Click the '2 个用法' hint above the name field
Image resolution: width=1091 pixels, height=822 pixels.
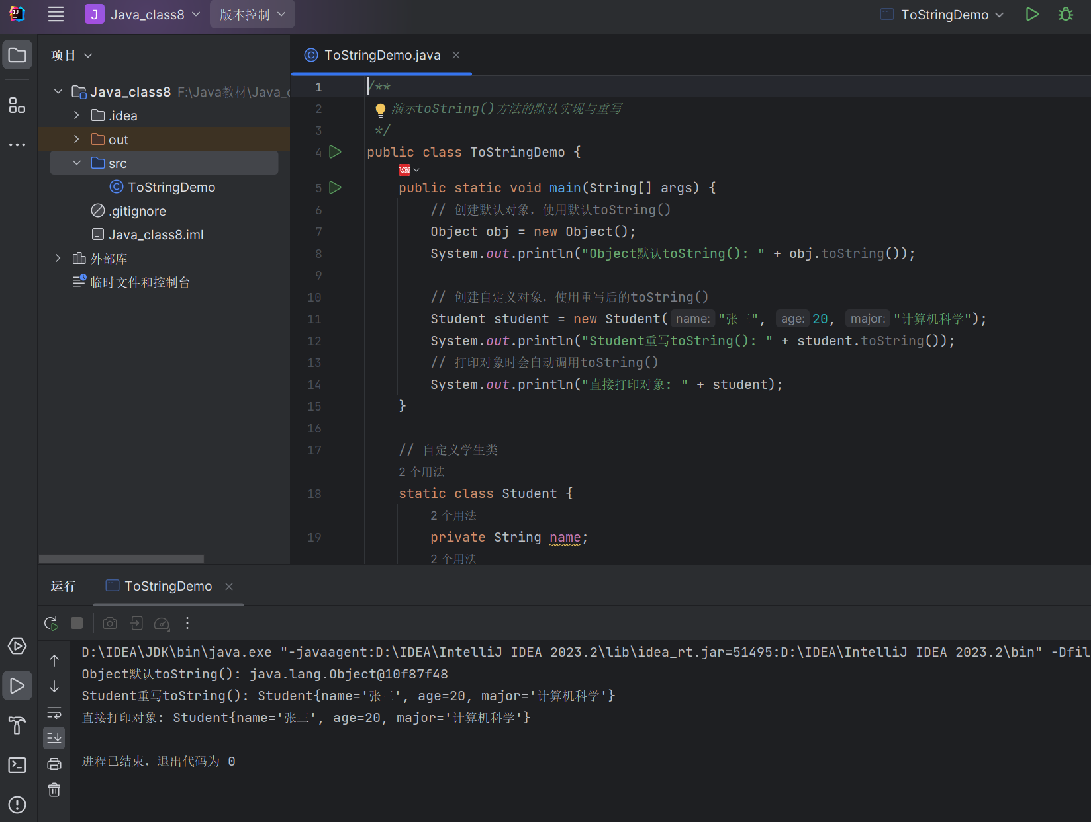pos(453,516)
